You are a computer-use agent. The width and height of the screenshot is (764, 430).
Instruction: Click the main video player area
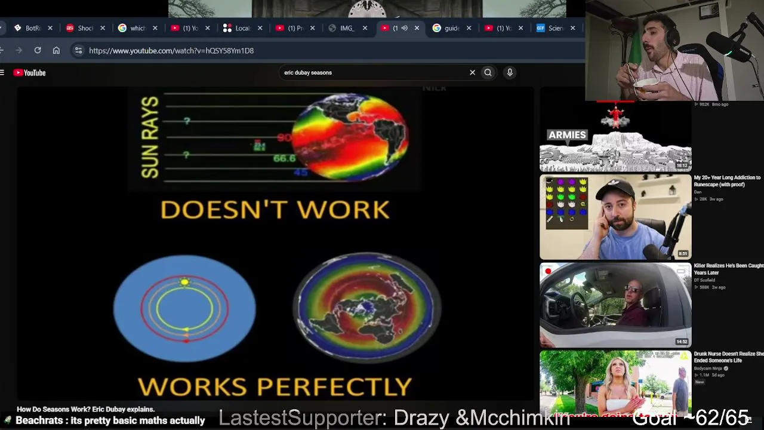(x=275, y=243)
